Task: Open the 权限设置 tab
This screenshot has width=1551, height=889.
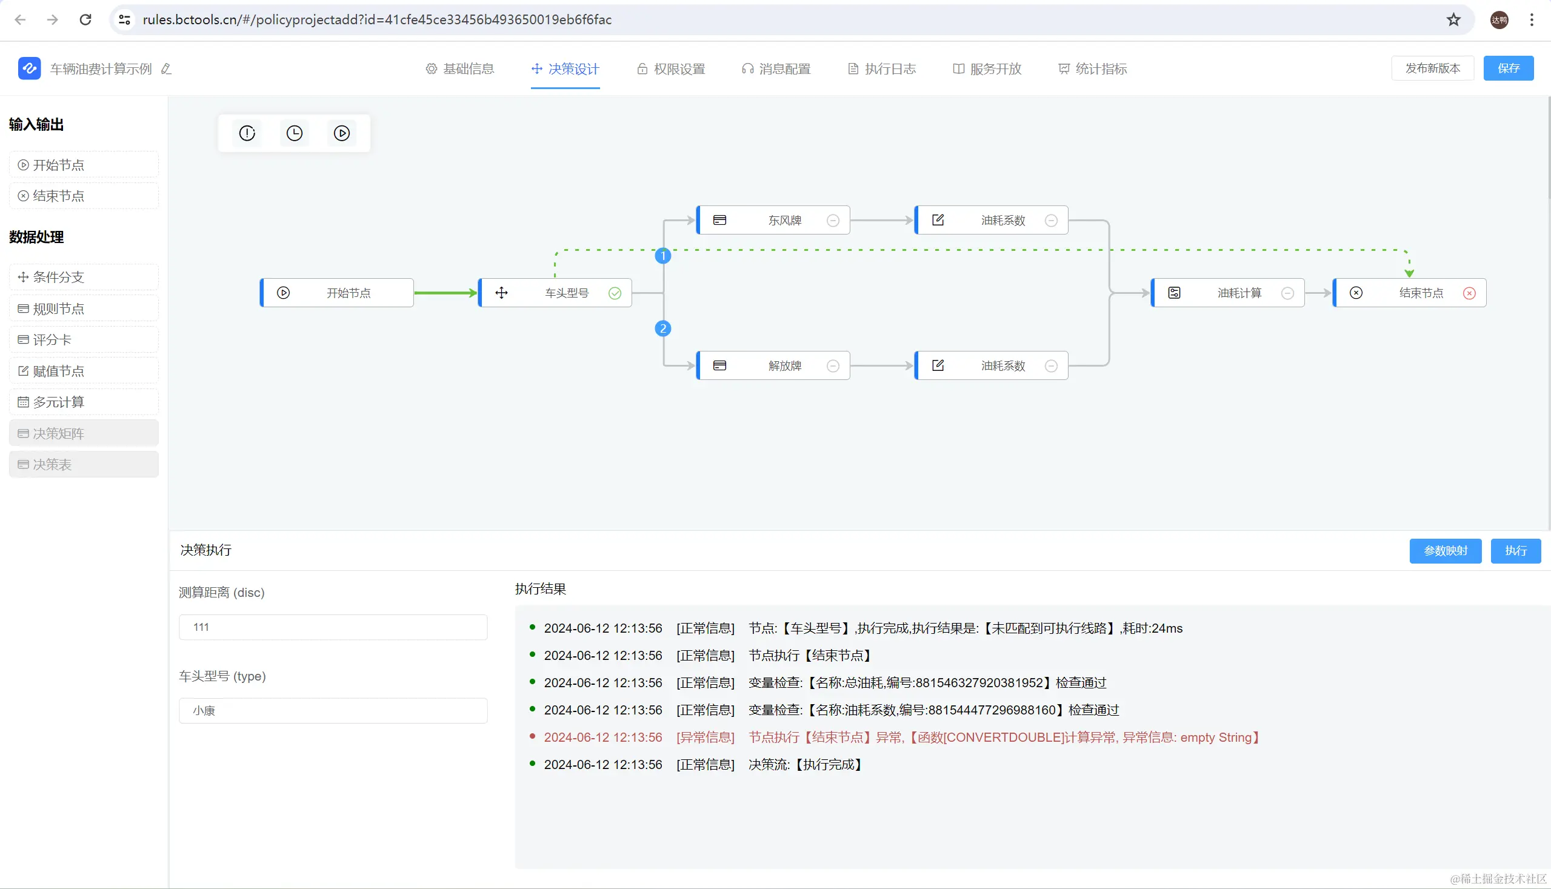Action: coord(671,69)
